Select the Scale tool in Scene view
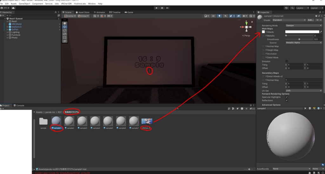 pyautogui.click(x=65, y=34)
